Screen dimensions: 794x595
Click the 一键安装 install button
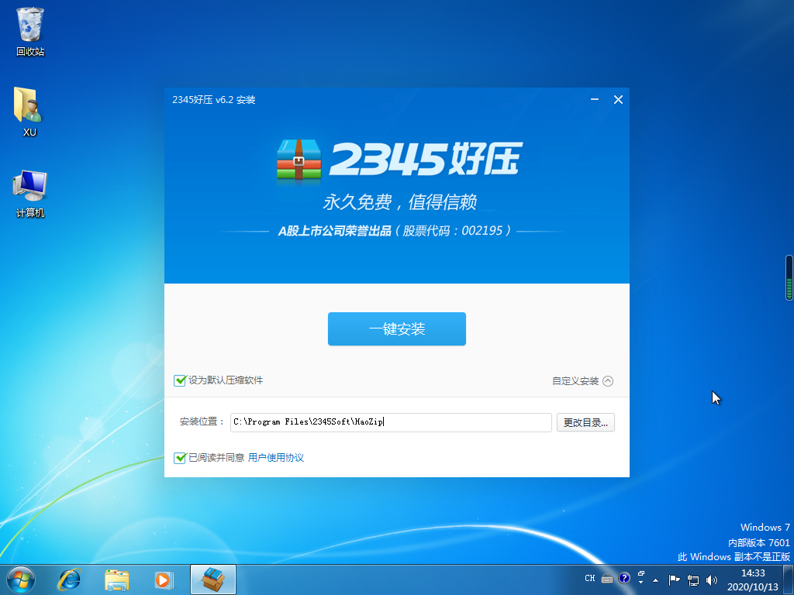click(396, 329)
